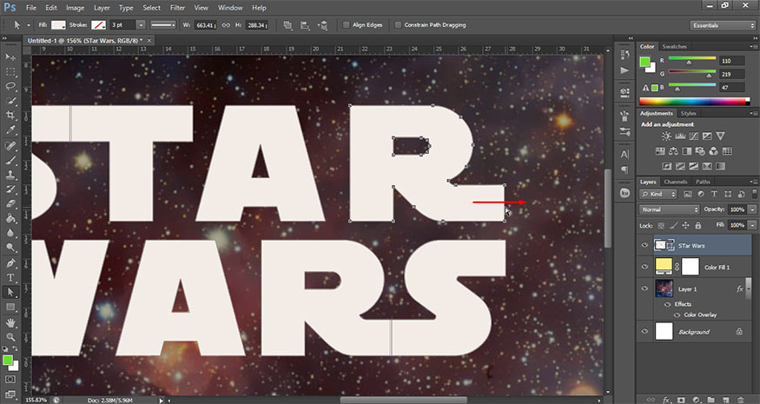Click the shape Stroke color swatch

coord(99,25)
